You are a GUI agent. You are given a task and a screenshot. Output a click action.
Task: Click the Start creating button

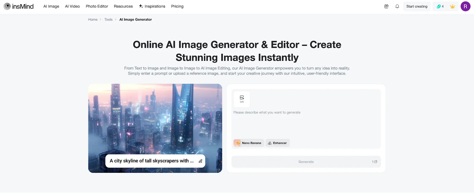tap(417, 6)
